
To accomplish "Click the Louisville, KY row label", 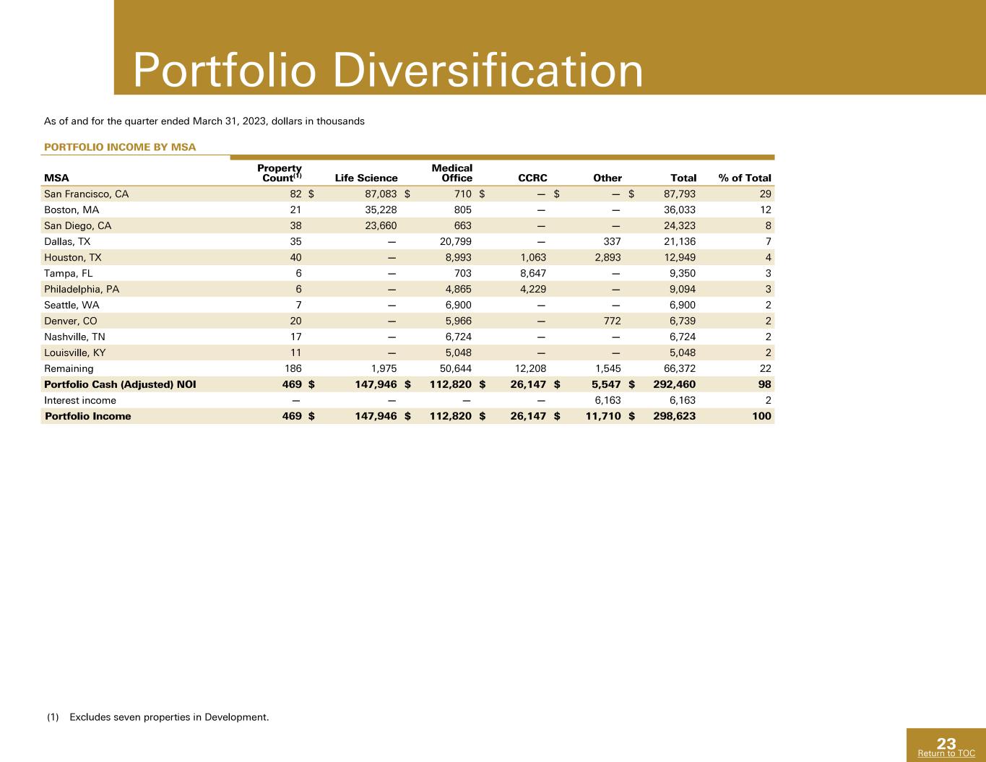I will (75, 352).
